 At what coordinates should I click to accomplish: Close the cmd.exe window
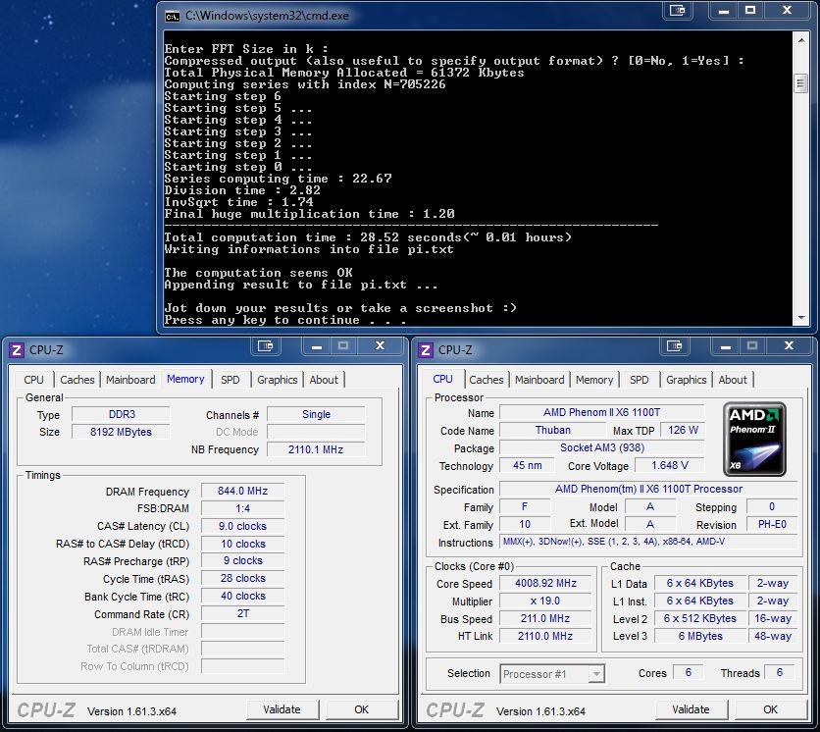[787, 11]
